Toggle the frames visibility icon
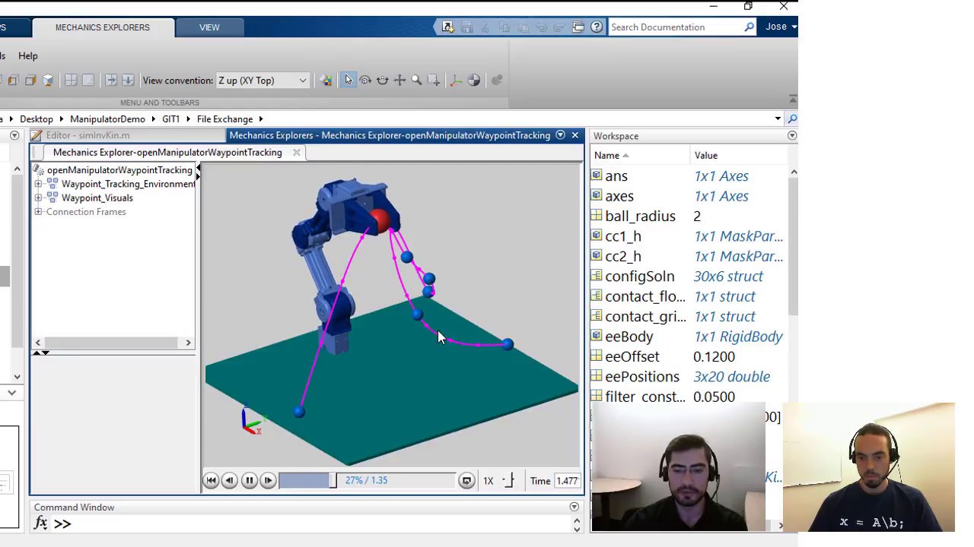Image resolution: width=974 pixels, height=547 pixels. coord(456,80)
